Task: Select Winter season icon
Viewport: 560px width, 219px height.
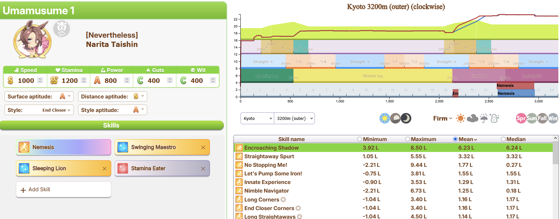Action: 553,118
